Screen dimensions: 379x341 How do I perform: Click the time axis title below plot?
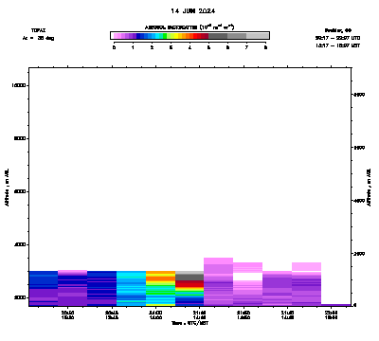[189, 323]
